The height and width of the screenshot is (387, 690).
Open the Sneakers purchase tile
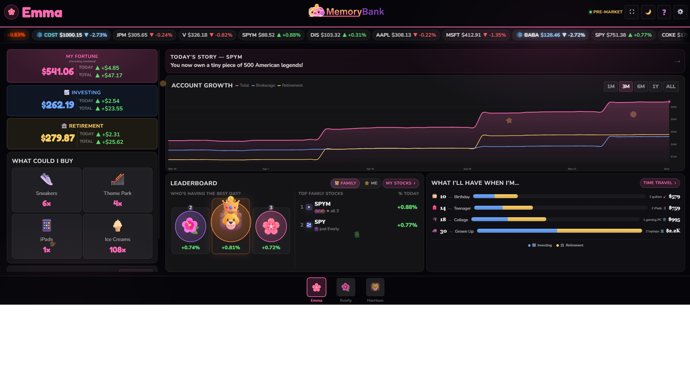[x=46, y=190]
